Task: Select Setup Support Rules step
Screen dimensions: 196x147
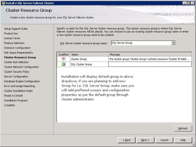Action: [16, 29]
